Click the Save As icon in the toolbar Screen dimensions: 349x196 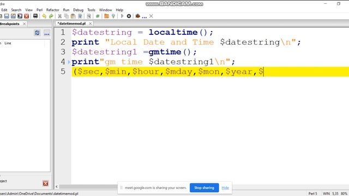tap(13, 16)
